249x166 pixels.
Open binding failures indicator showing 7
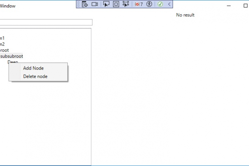tap(139, 4)
